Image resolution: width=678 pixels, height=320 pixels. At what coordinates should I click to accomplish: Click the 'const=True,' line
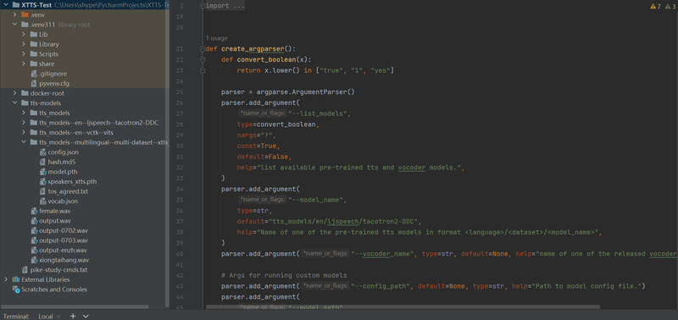click(x=258, y=146)
